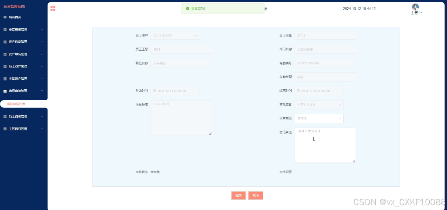Click the resize handle of 信息备注 text area

click(210, 134)
